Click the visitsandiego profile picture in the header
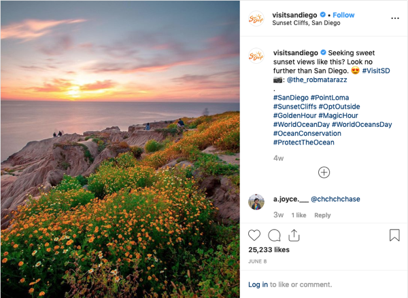 (x=256, y=18)
